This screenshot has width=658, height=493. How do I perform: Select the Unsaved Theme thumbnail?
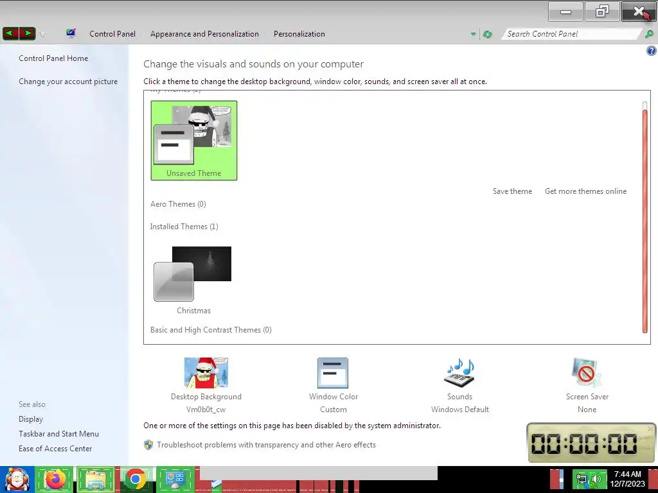tap(194, 141)
